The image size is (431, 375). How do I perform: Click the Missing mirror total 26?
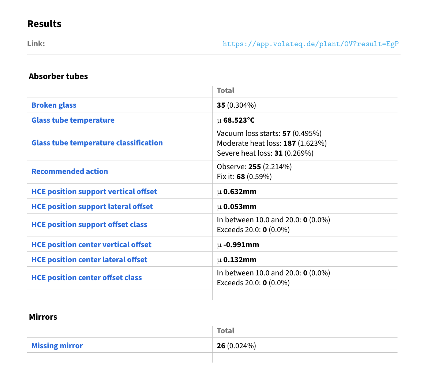(221, 346)
